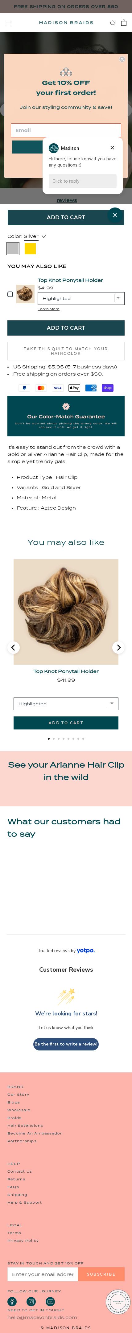The height and width of the screenshot is (1333, 132).
Task: Open the YouTube icon in footer
Action: (x=50, y=1301)
